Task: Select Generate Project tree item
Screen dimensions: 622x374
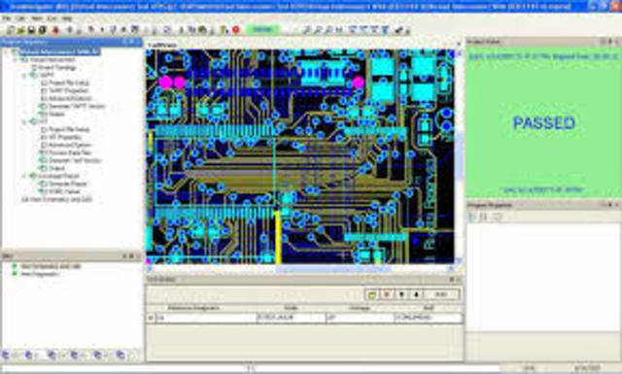Action: coord(67,184)
